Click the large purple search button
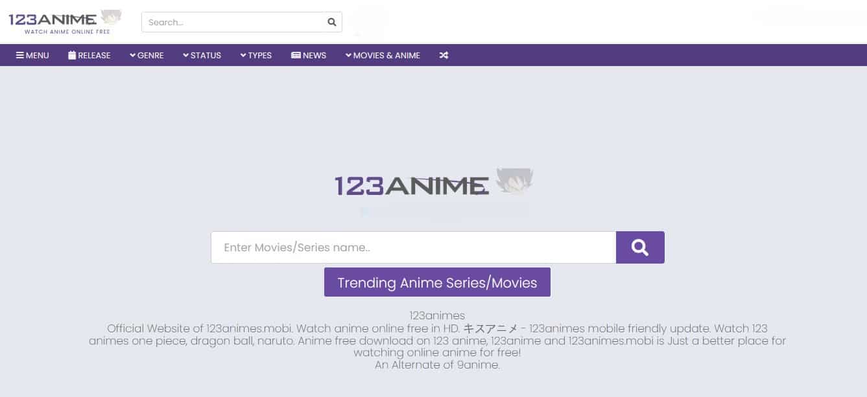Screen dimensions: 867x397 [640, 247]
